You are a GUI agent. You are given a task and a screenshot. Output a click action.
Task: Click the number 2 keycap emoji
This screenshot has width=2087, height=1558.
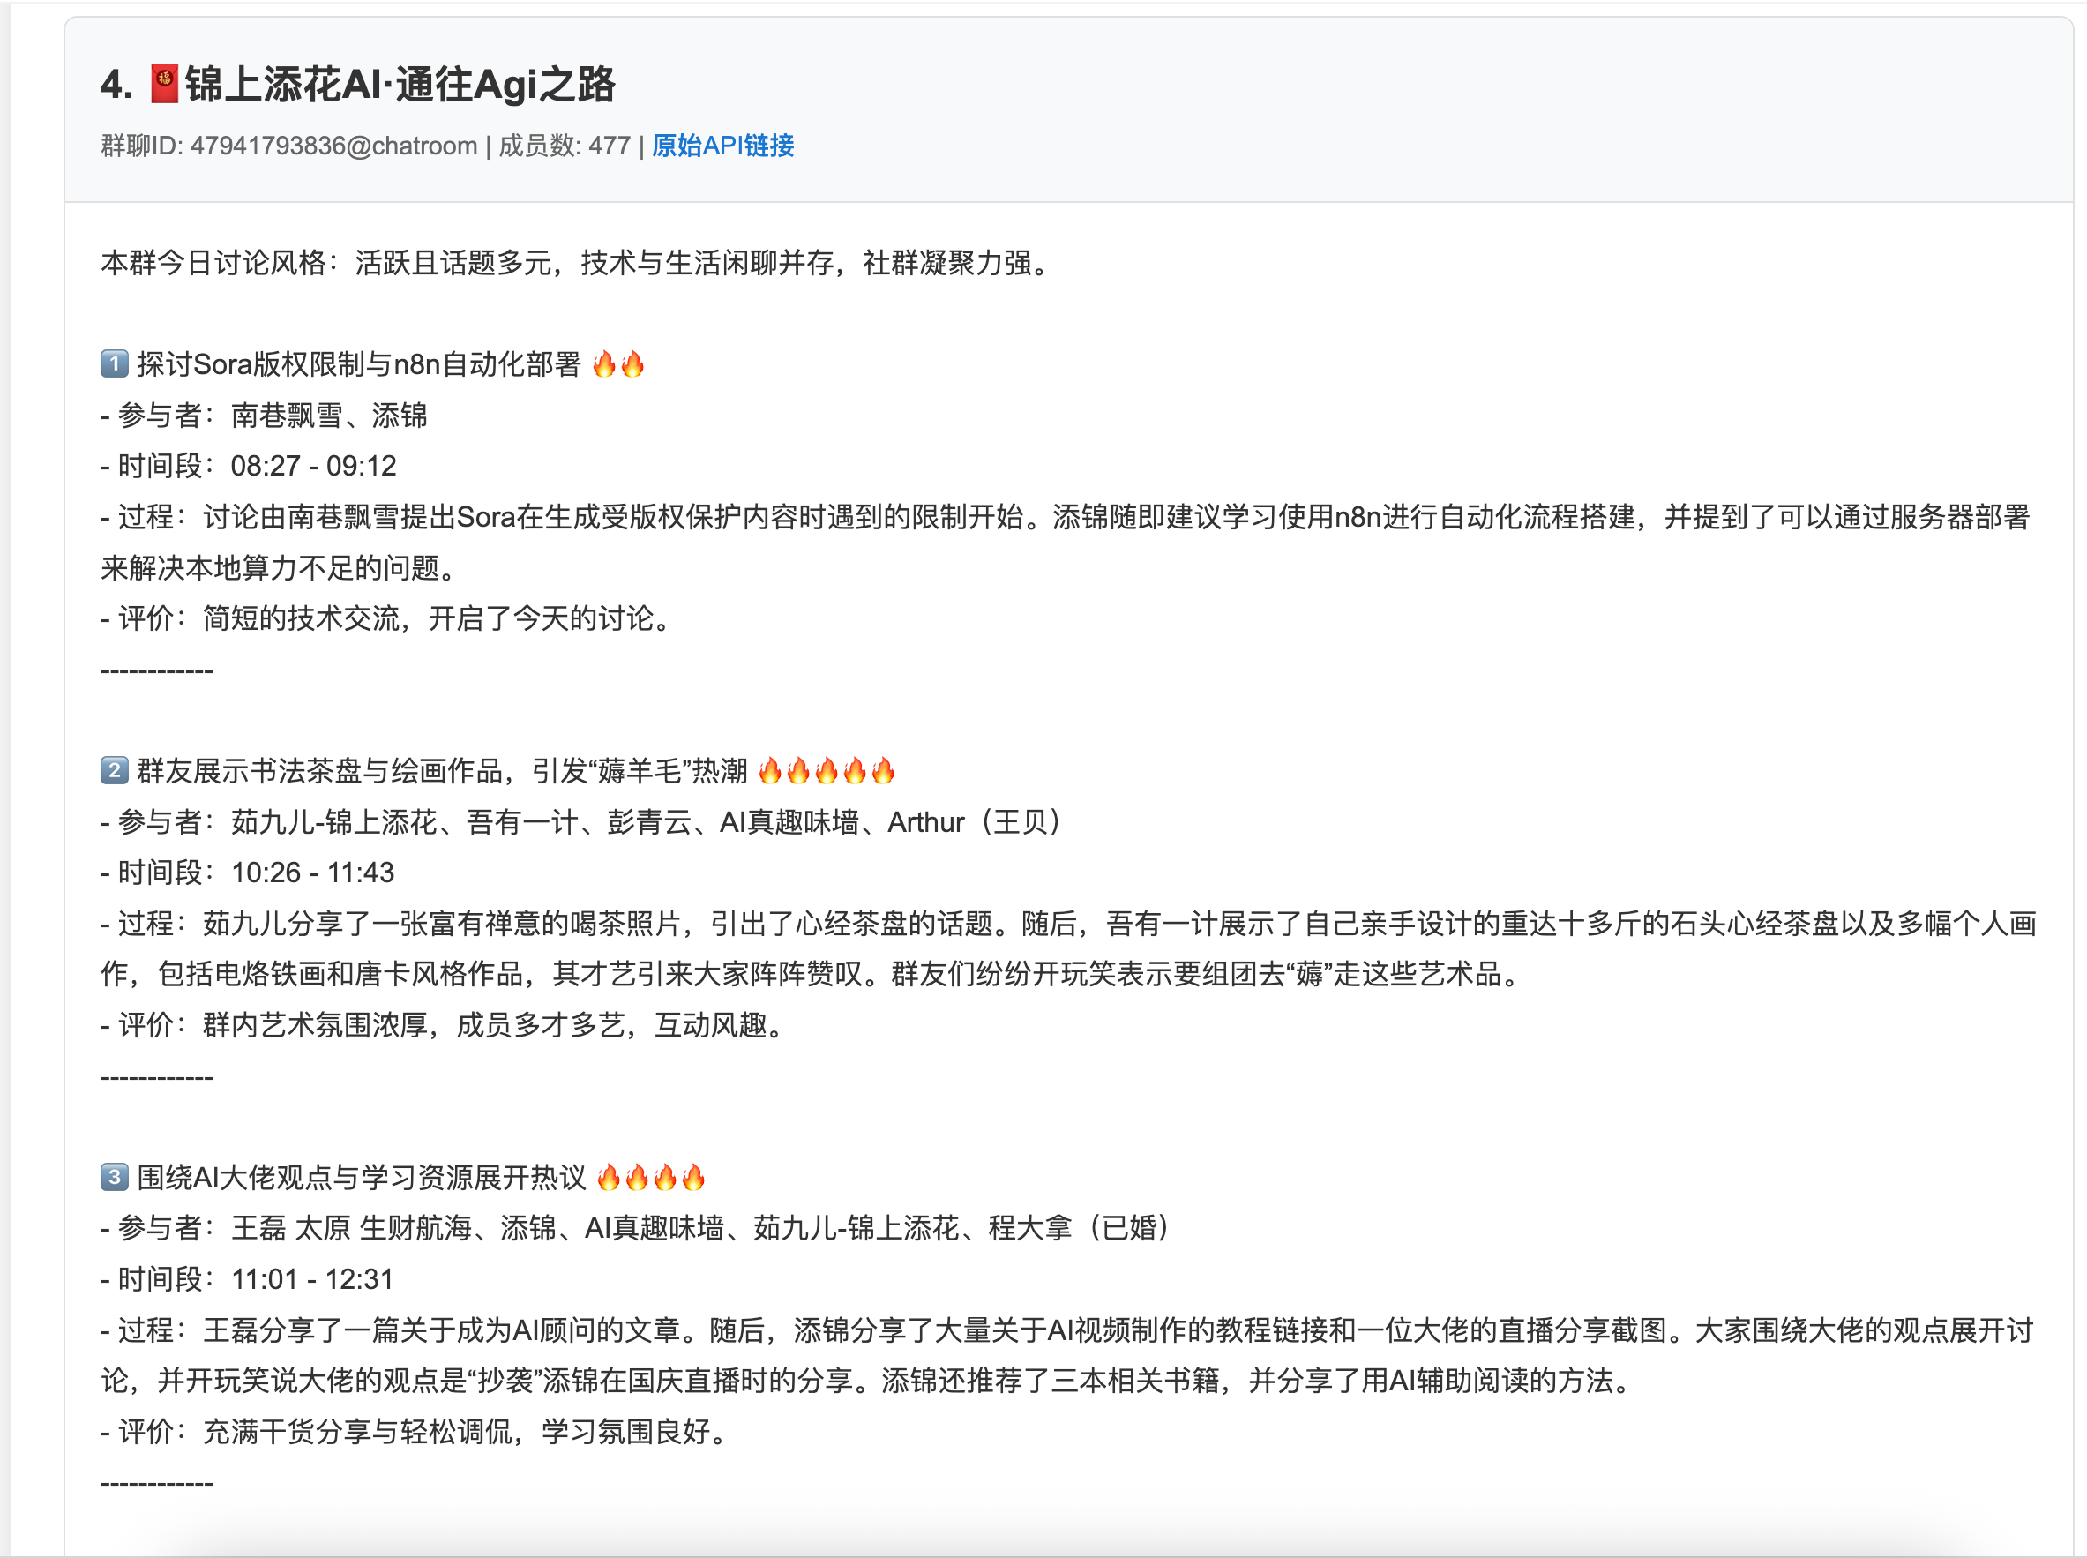point(114,770)
